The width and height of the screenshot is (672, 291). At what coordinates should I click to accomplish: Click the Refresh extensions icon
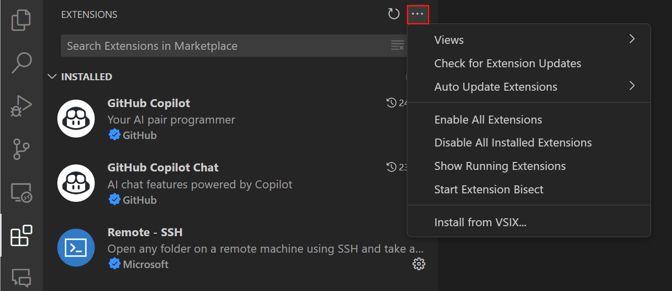coord(393,14)
